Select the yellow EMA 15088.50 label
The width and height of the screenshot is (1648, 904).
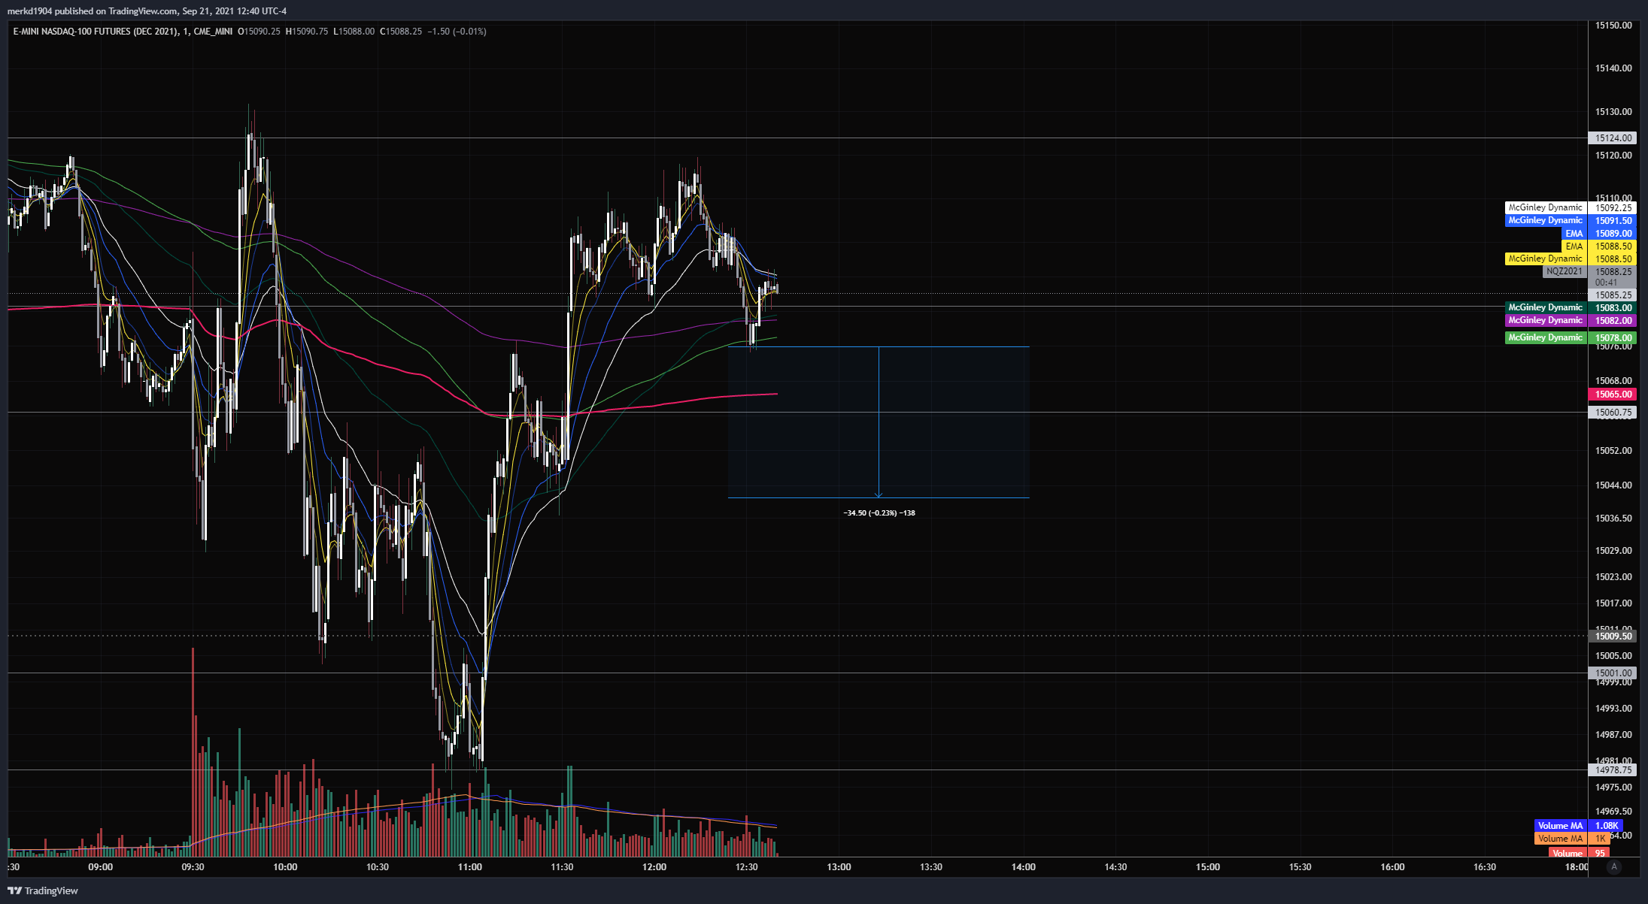[x=1598, y=246]
